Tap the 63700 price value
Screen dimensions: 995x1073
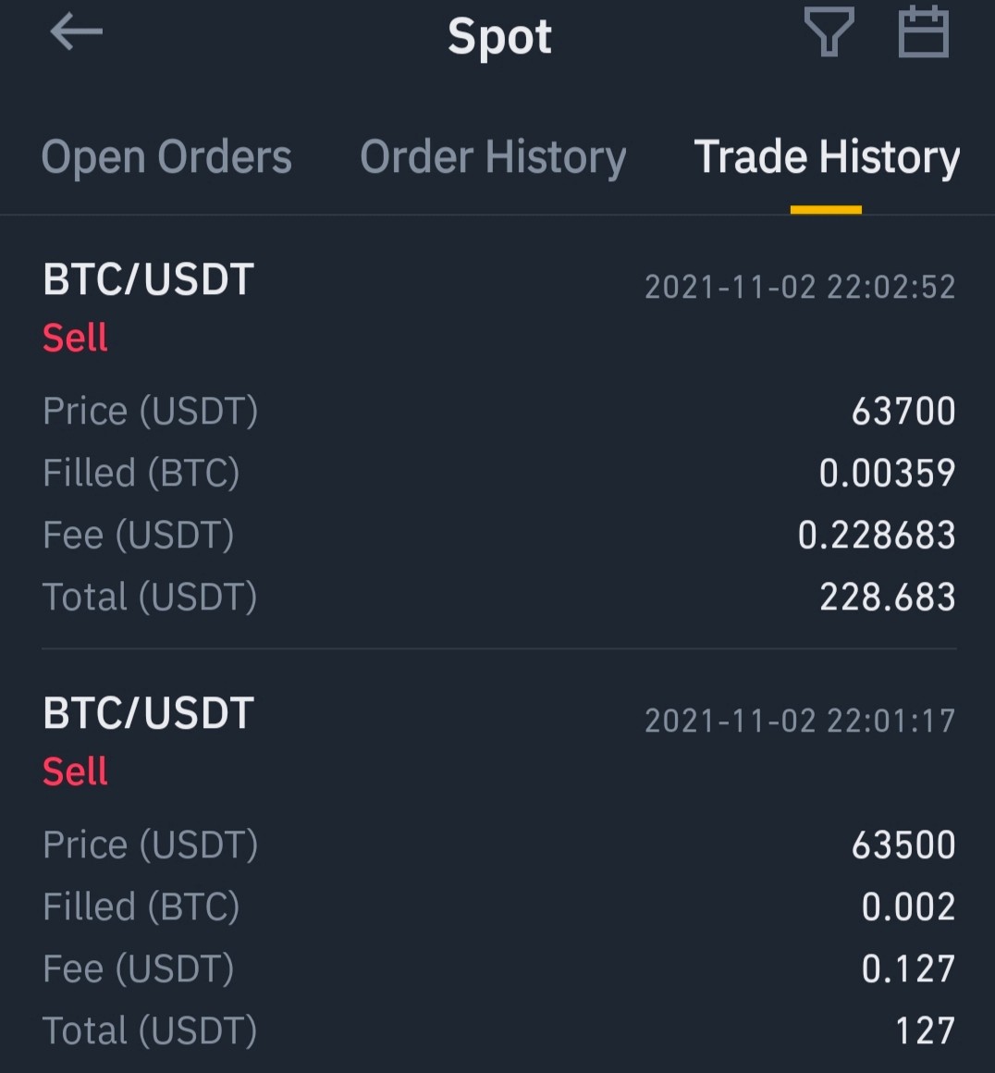903,412
